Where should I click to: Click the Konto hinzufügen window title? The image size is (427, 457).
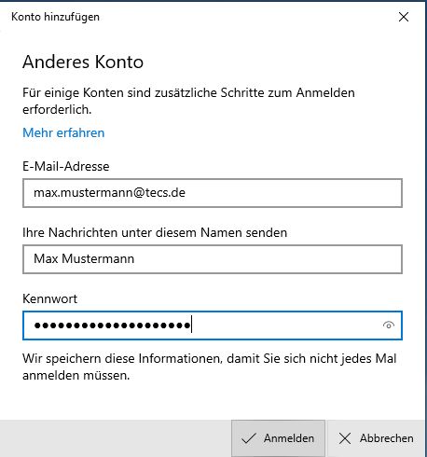pyautogui.click(x=55, y=17)
